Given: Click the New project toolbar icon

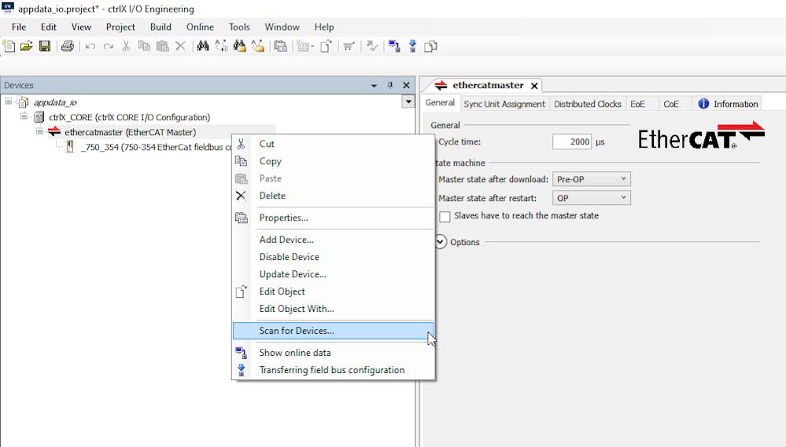Looking at the screenshot, I should pos(9,46).
